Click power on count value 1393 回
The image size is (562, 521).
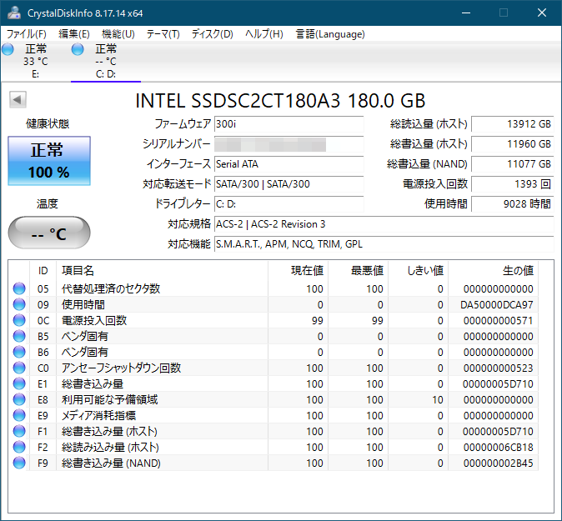click(513, 184)
